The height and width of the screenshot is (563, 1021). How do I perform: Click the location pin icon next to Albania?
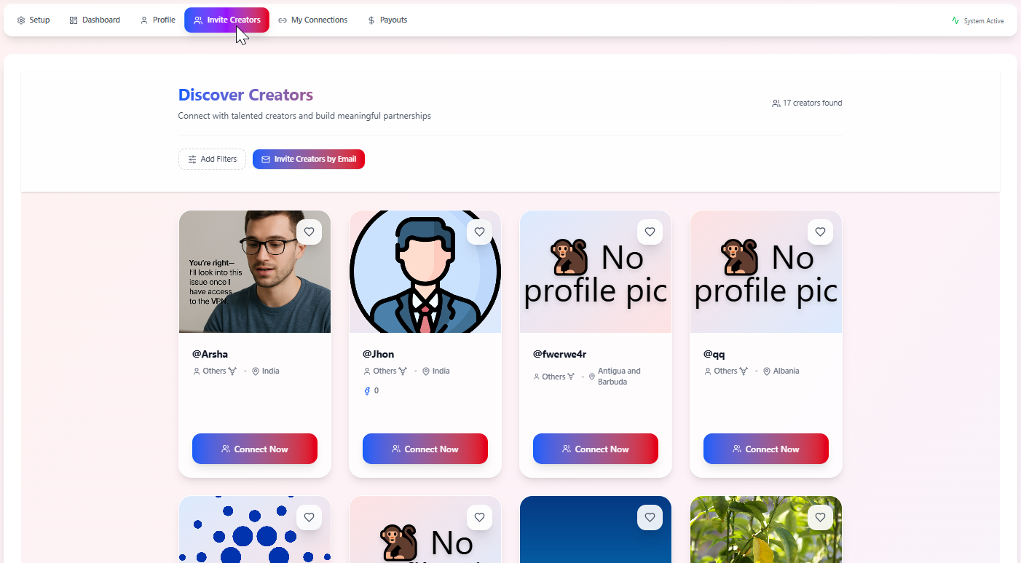(767, 371)
